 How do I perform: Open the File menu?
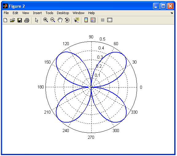[x=6, y=13]
